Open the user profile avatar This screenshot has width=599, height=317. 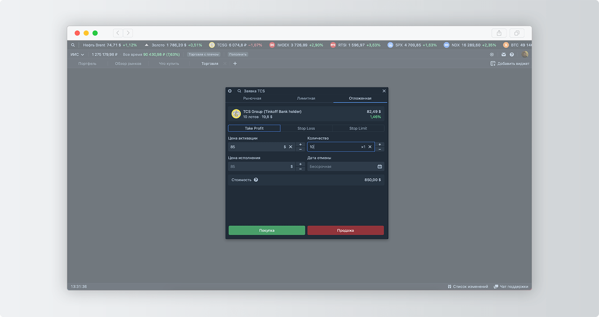pos(525,54)
